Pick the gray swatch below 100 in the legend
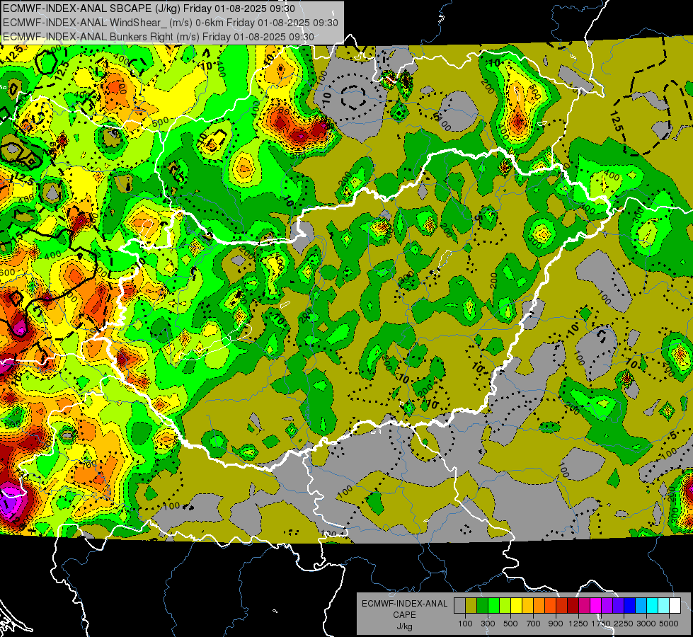The image size is (693, 637). [x=459, y=606]
